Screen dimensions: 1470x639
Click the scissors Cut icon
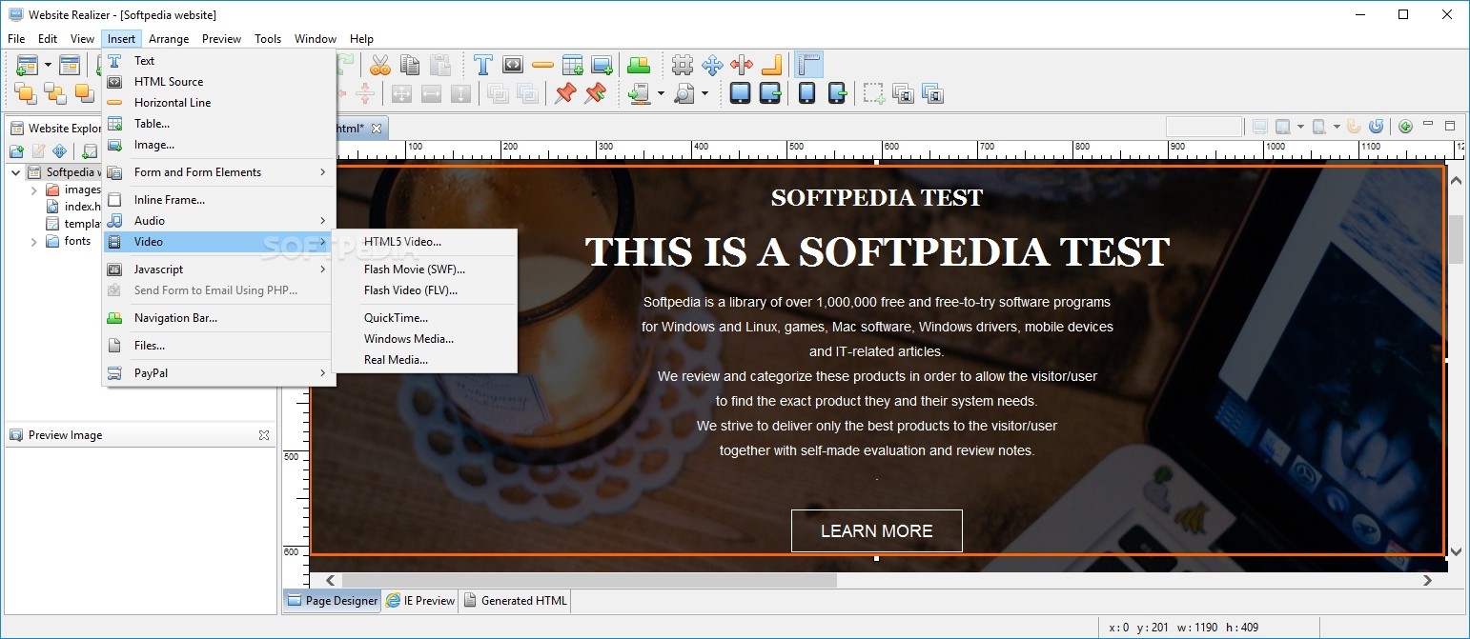[379, 65]
